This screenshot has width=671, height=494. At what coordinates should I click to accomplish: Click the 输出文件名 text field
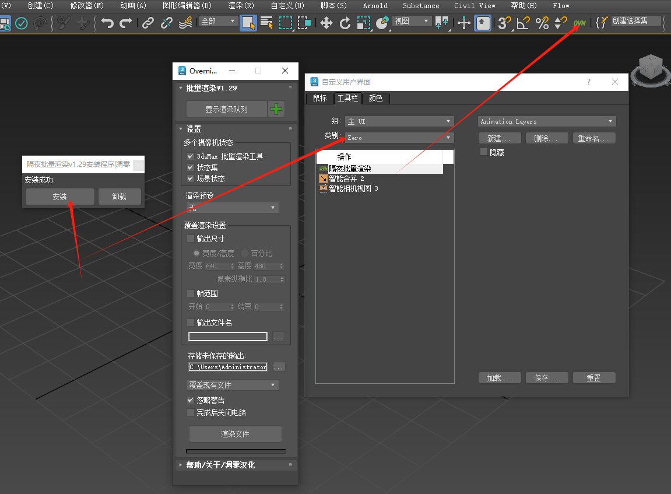click(x=228, y=337)
